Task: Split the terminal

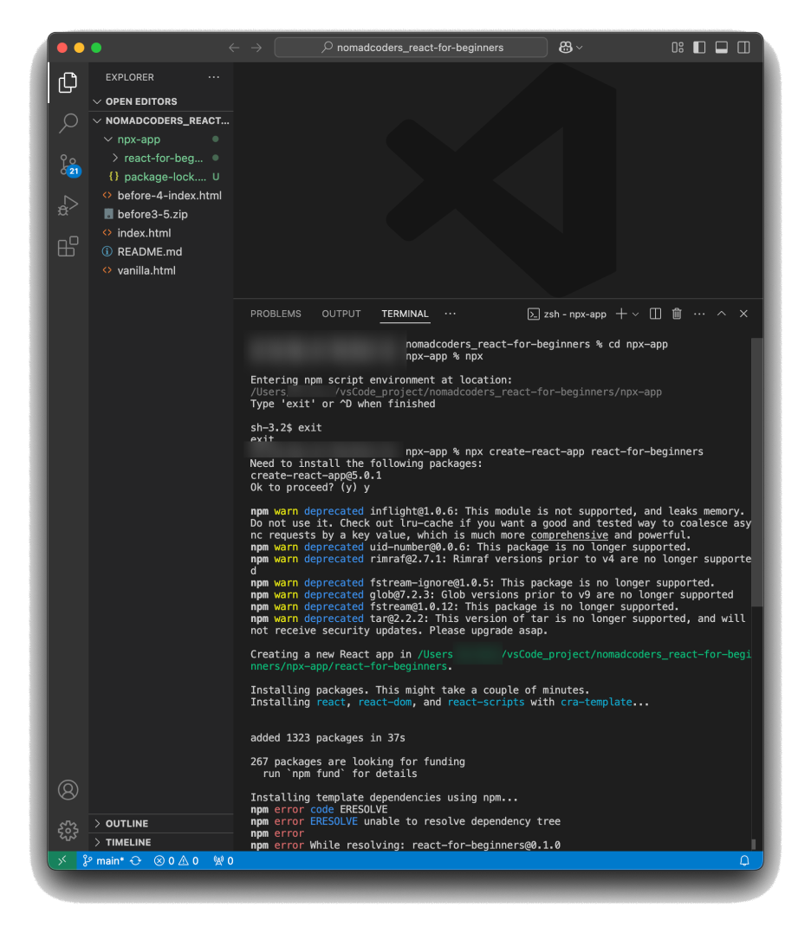Action: tap(655, 314)
